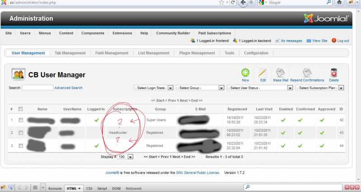Click the browser home icon
The height and width of the screenshot is (192, 361).
tap(339, 3)
